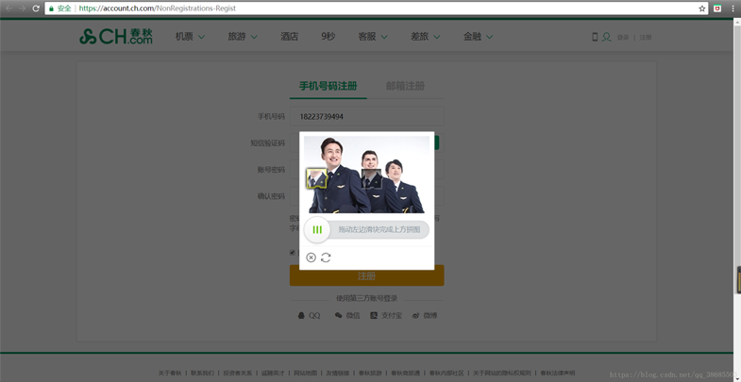Screen dimensions: 741x382
Task: Open the 酒店 navigation item
Action: click(289, 37)
